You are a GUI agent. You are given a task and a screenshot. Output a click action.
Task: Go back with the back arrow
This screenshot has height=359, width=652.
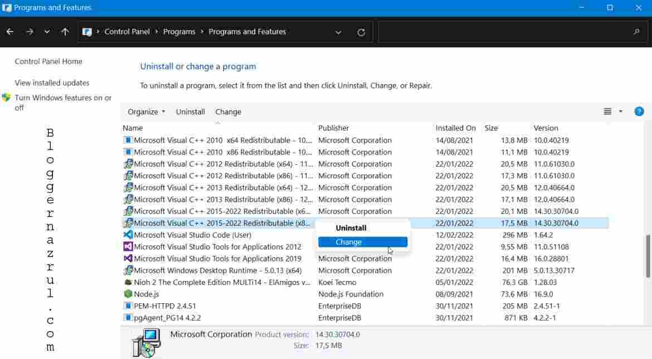tap(10, 32)
